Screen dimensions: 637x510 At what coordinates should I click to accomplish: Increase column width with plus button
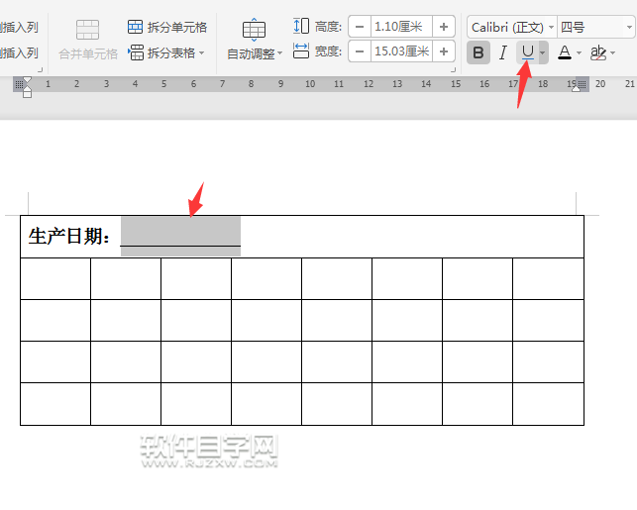click(444, 51)
